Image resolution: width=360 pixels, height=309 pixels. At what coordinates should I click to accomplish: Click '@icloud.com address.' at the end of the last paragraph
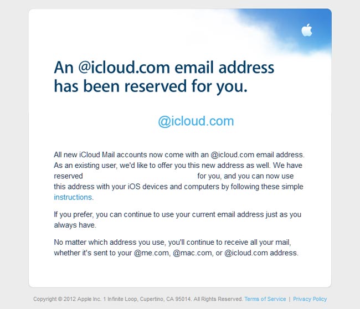[x=261, y=253]
